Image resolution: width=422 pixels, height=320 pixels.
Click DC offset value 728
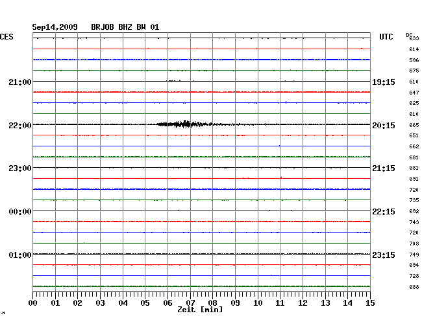coord(414,276)
